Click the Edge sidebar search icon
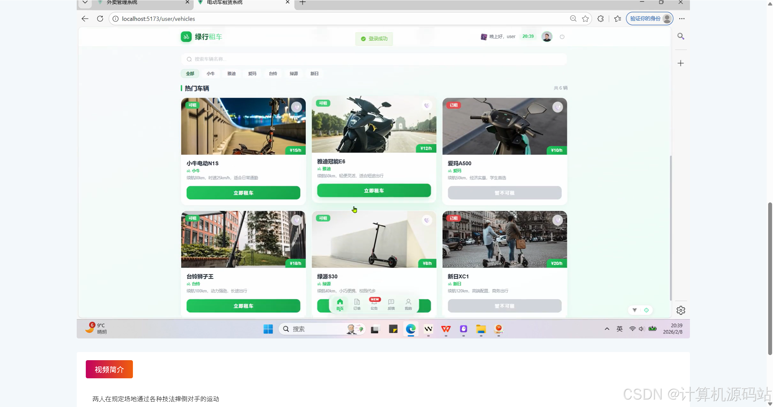 (681, 36)
